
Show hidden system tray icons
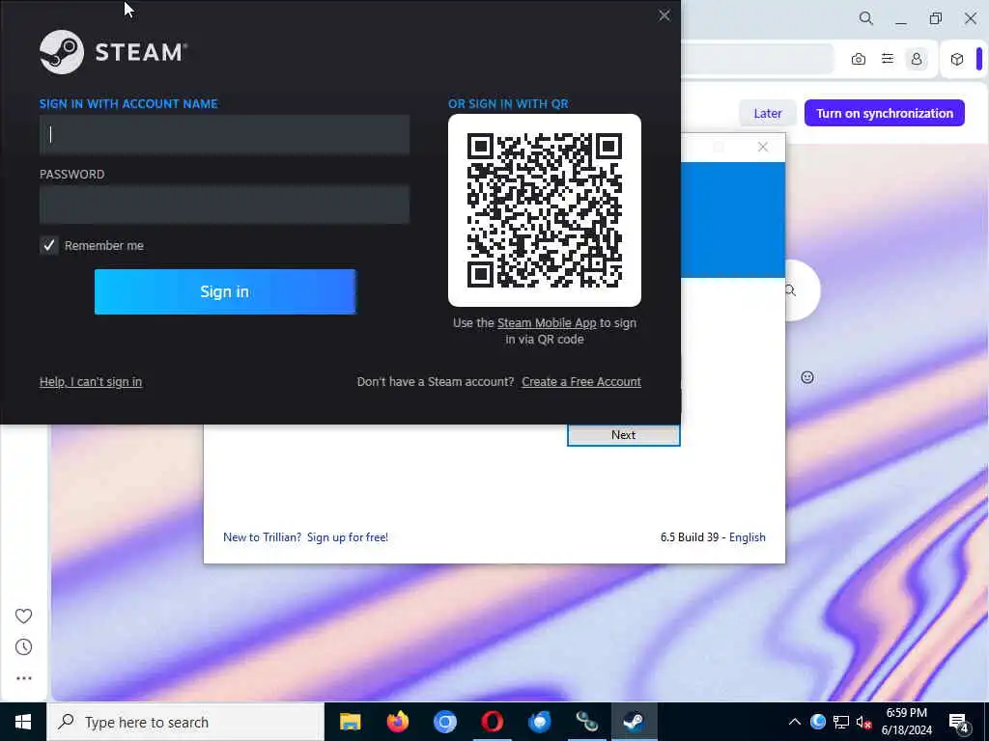click(795, 722)
